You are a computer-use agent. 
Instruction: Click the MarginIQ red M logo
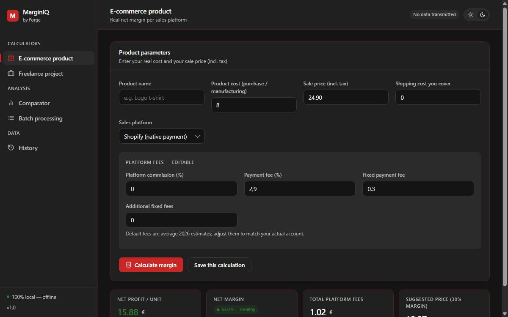(13, 16)
